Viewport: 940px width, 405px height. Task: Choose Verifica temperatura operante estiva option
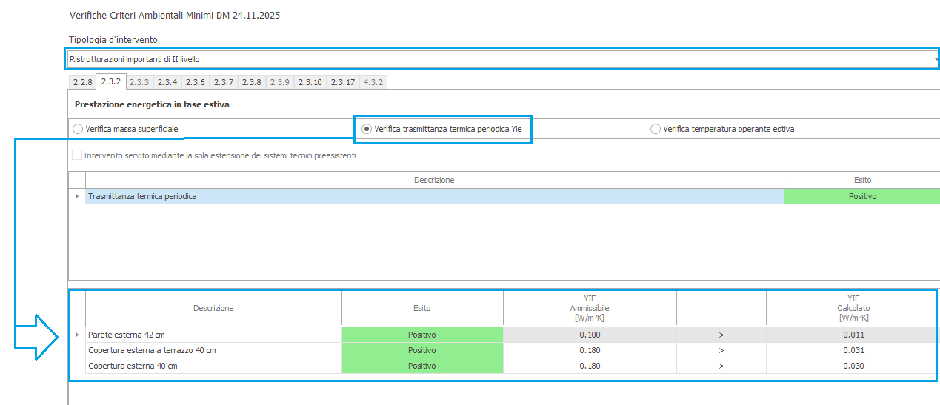[x=656, y=129]
